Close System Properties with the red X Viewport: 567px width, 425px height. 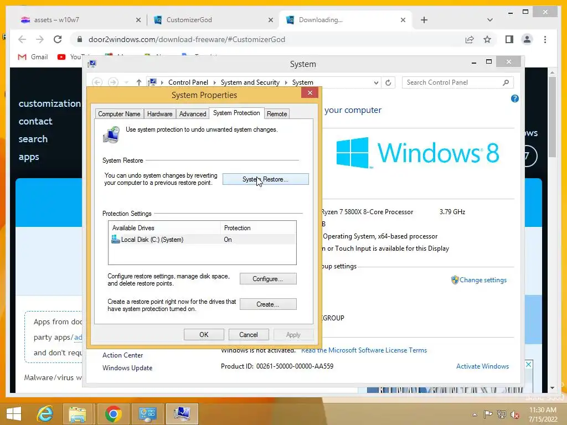(x=310, y=93)
